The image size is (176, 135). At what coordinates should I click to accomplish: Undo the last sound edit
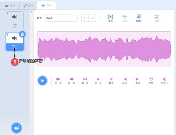pos(85,18)
